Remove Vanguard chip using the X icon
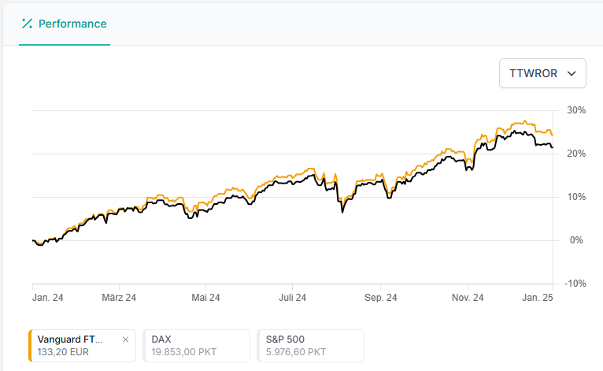 tap(125, 339)
